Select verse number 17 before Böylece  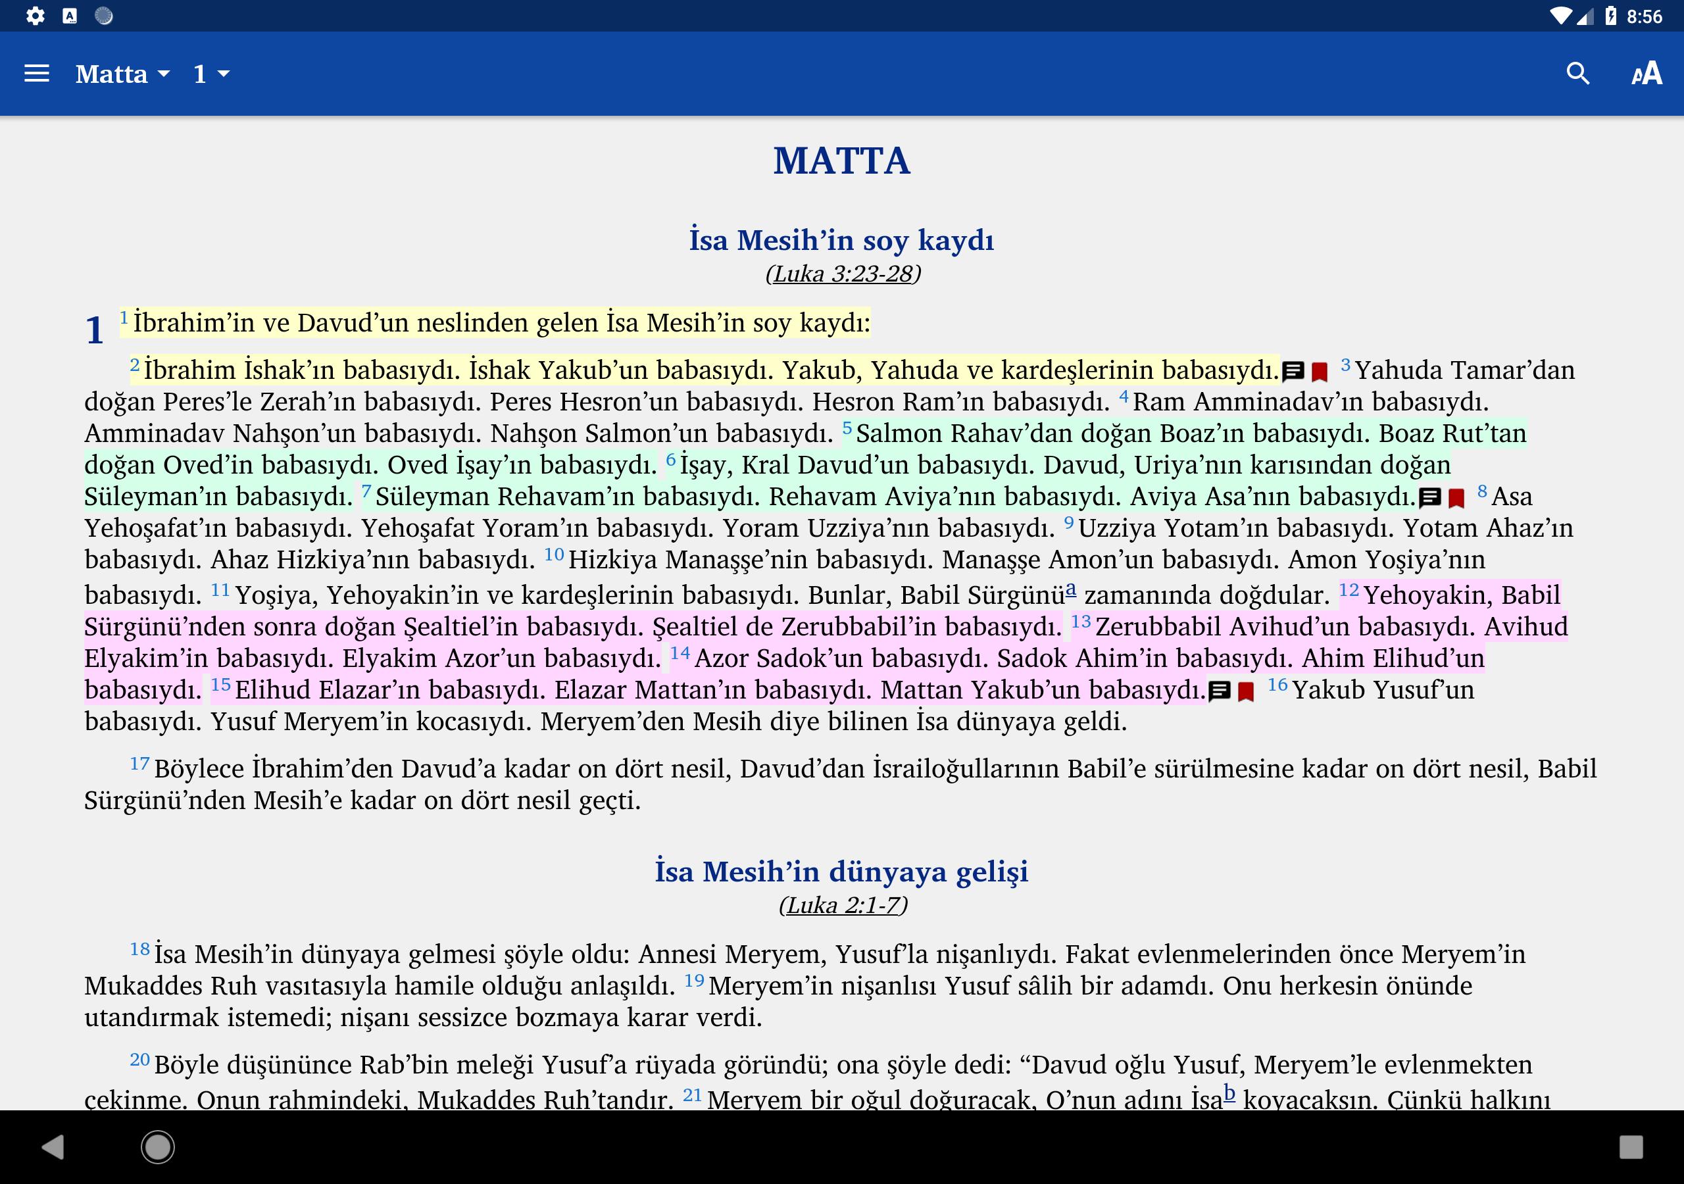pyautogui.click(x=139, y=763)
